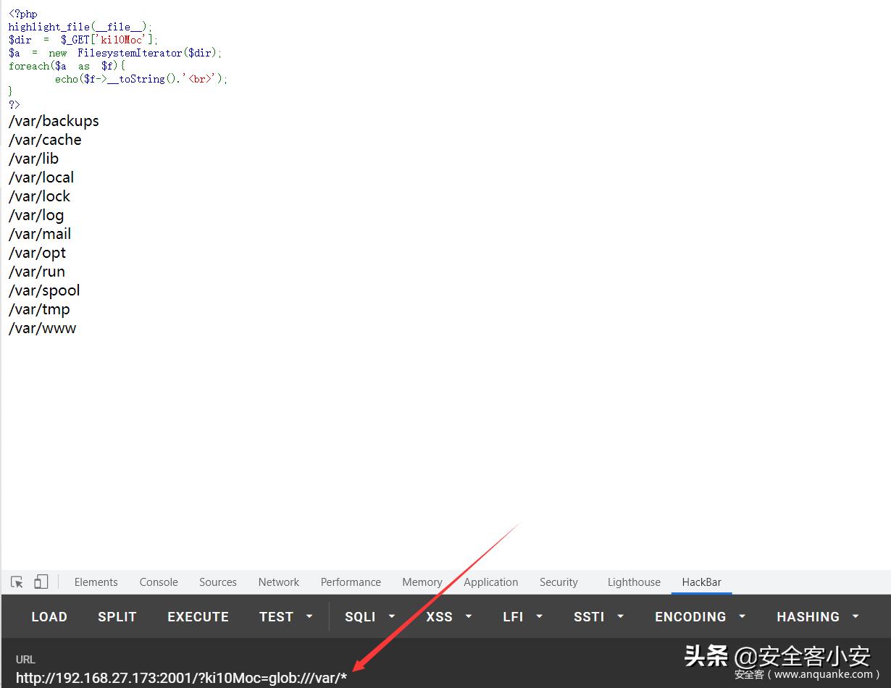Click the /var/run line
This screenshot has width=891, height=688.
pos(37,272)
